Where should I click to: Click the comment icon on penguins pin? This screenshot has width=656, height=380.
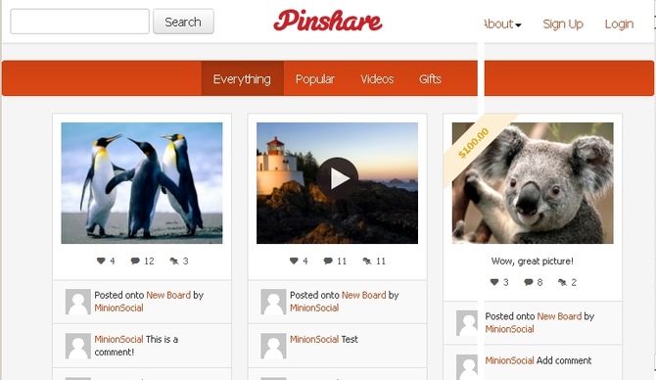pyautogui.click(x=135, y=261)
